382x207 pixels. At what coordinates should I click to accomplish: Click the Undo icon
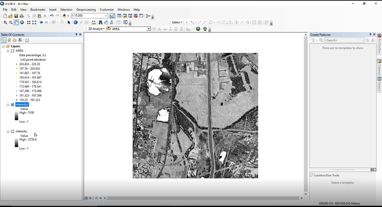52,16
